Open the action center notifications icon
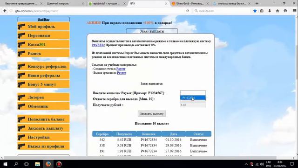 click(x=292, y=164)
